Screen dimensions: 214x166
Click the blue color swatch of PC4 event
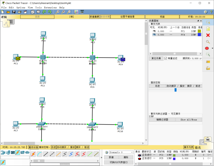[199, 35]
